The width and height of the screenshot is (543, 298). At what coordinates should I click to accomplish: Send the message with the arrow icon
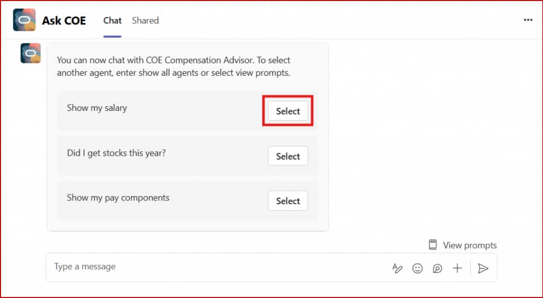pyautogui.click(x=483, y=268)
